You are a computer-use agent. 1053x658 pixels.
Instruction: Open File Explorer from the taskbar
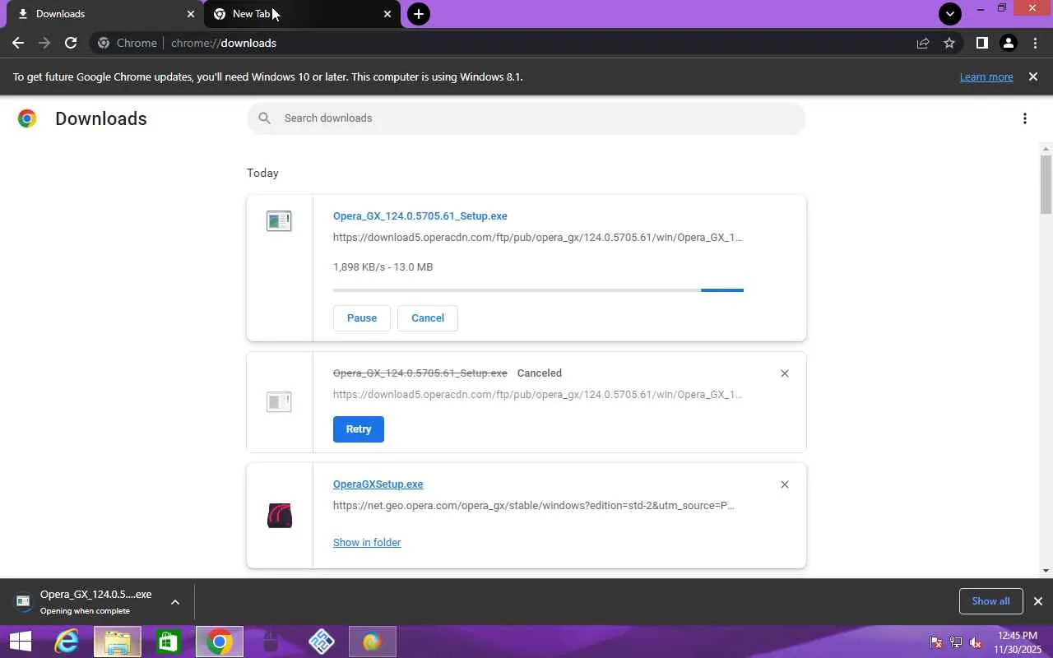tap(118, 642)
